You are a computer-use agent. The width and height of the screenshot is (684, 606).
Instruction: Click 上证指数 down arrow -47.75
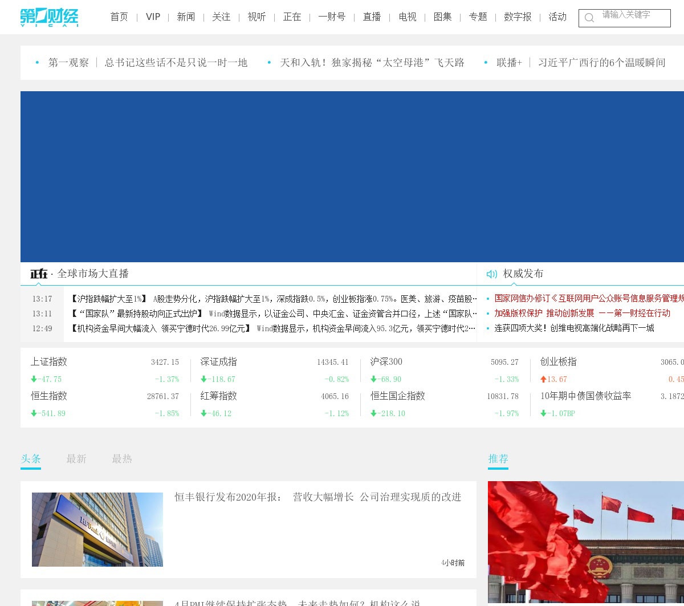pos(46,379)
